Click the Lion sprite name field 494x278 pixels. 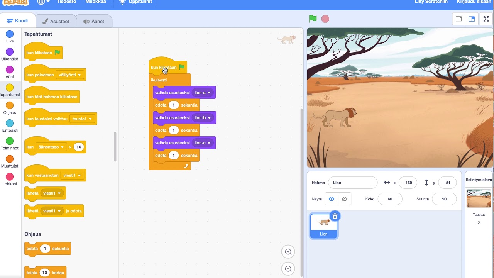[x=353, y=183]
